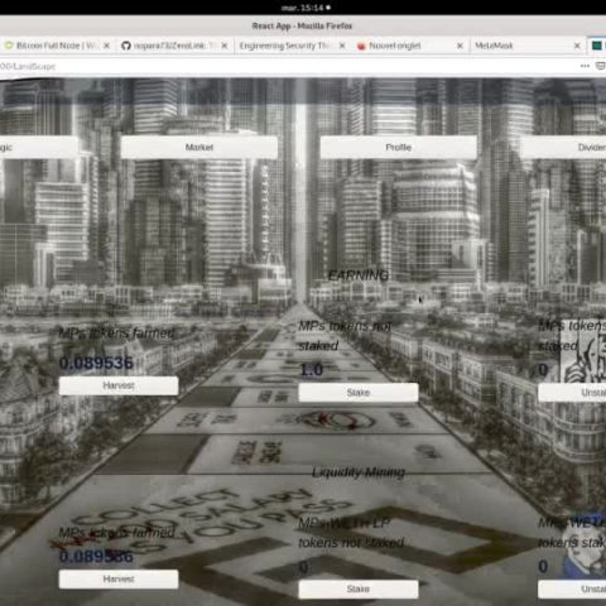The width and height of the screenshot is (606, 606).
Task: Open the Profile page button
Action: pyautogui.click(x=398, y=147)
